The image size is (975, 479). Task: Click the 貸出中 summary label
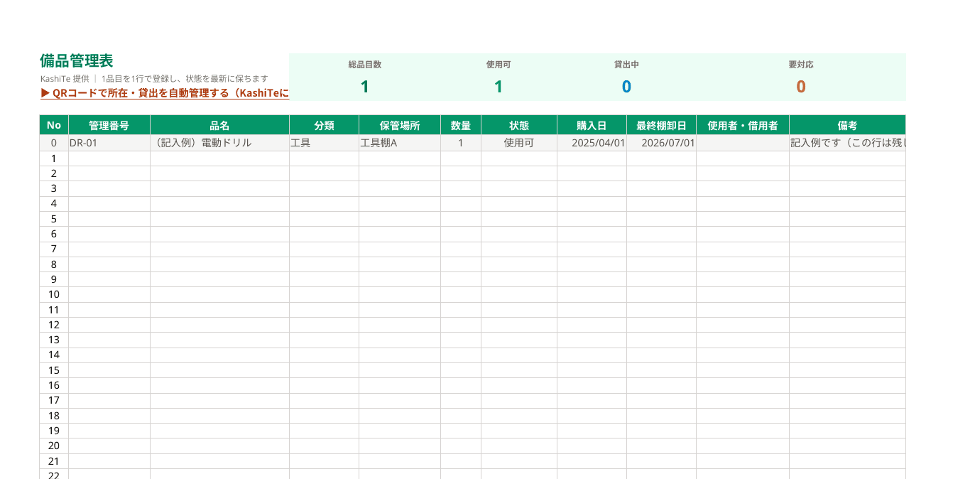coord(626,65)
